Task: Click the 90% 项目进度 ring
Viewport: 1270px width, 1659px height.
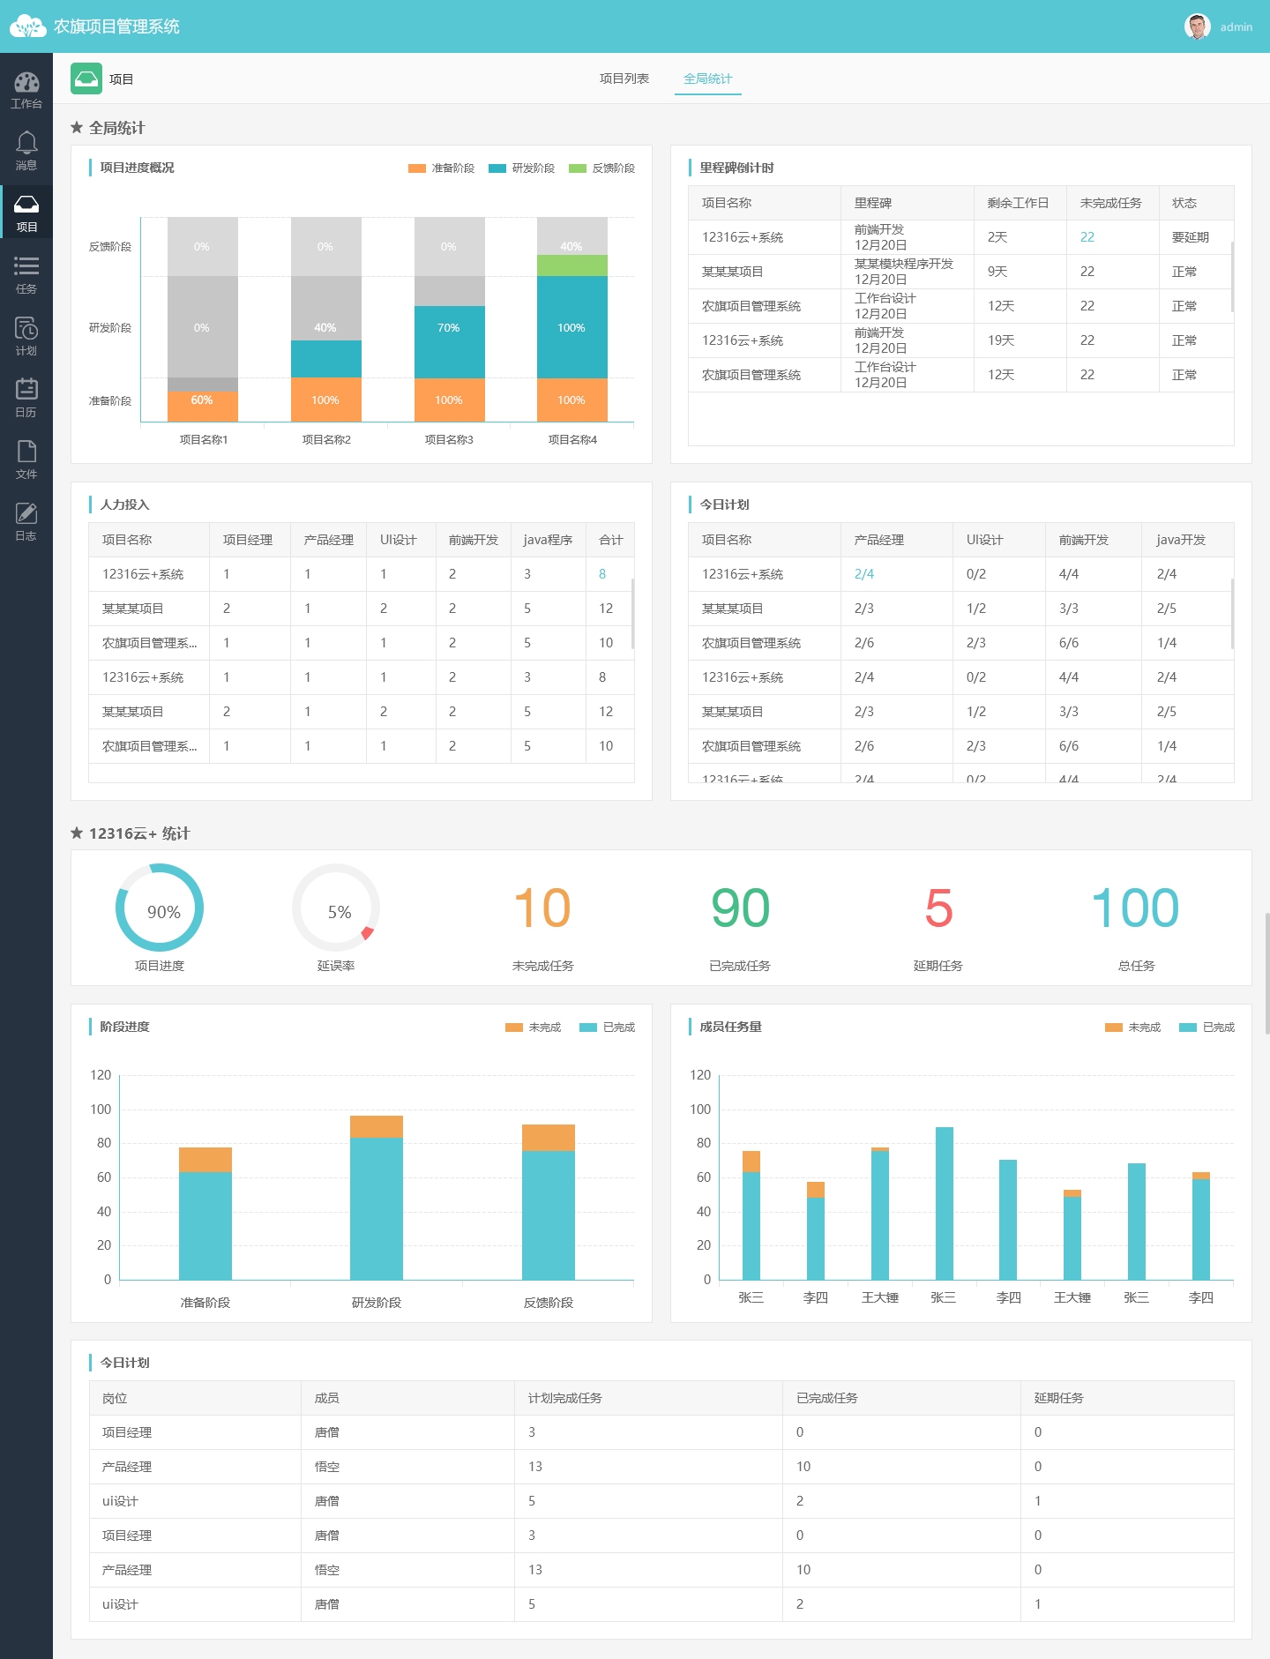Action: tap(160, 908)
